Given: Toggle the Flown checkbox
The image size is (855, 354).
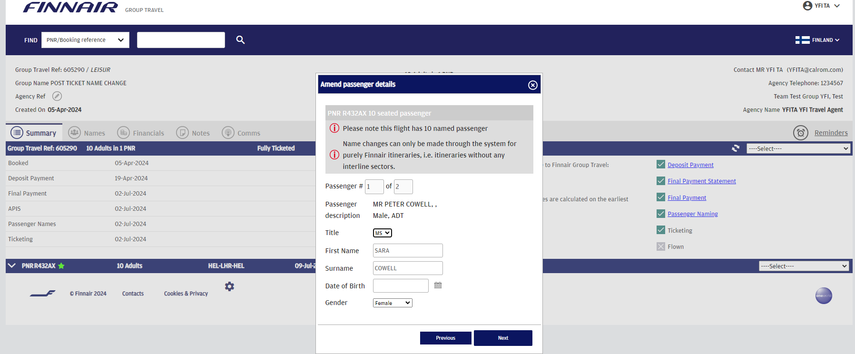Looking at the screenshot, I should tap(661, 246).
